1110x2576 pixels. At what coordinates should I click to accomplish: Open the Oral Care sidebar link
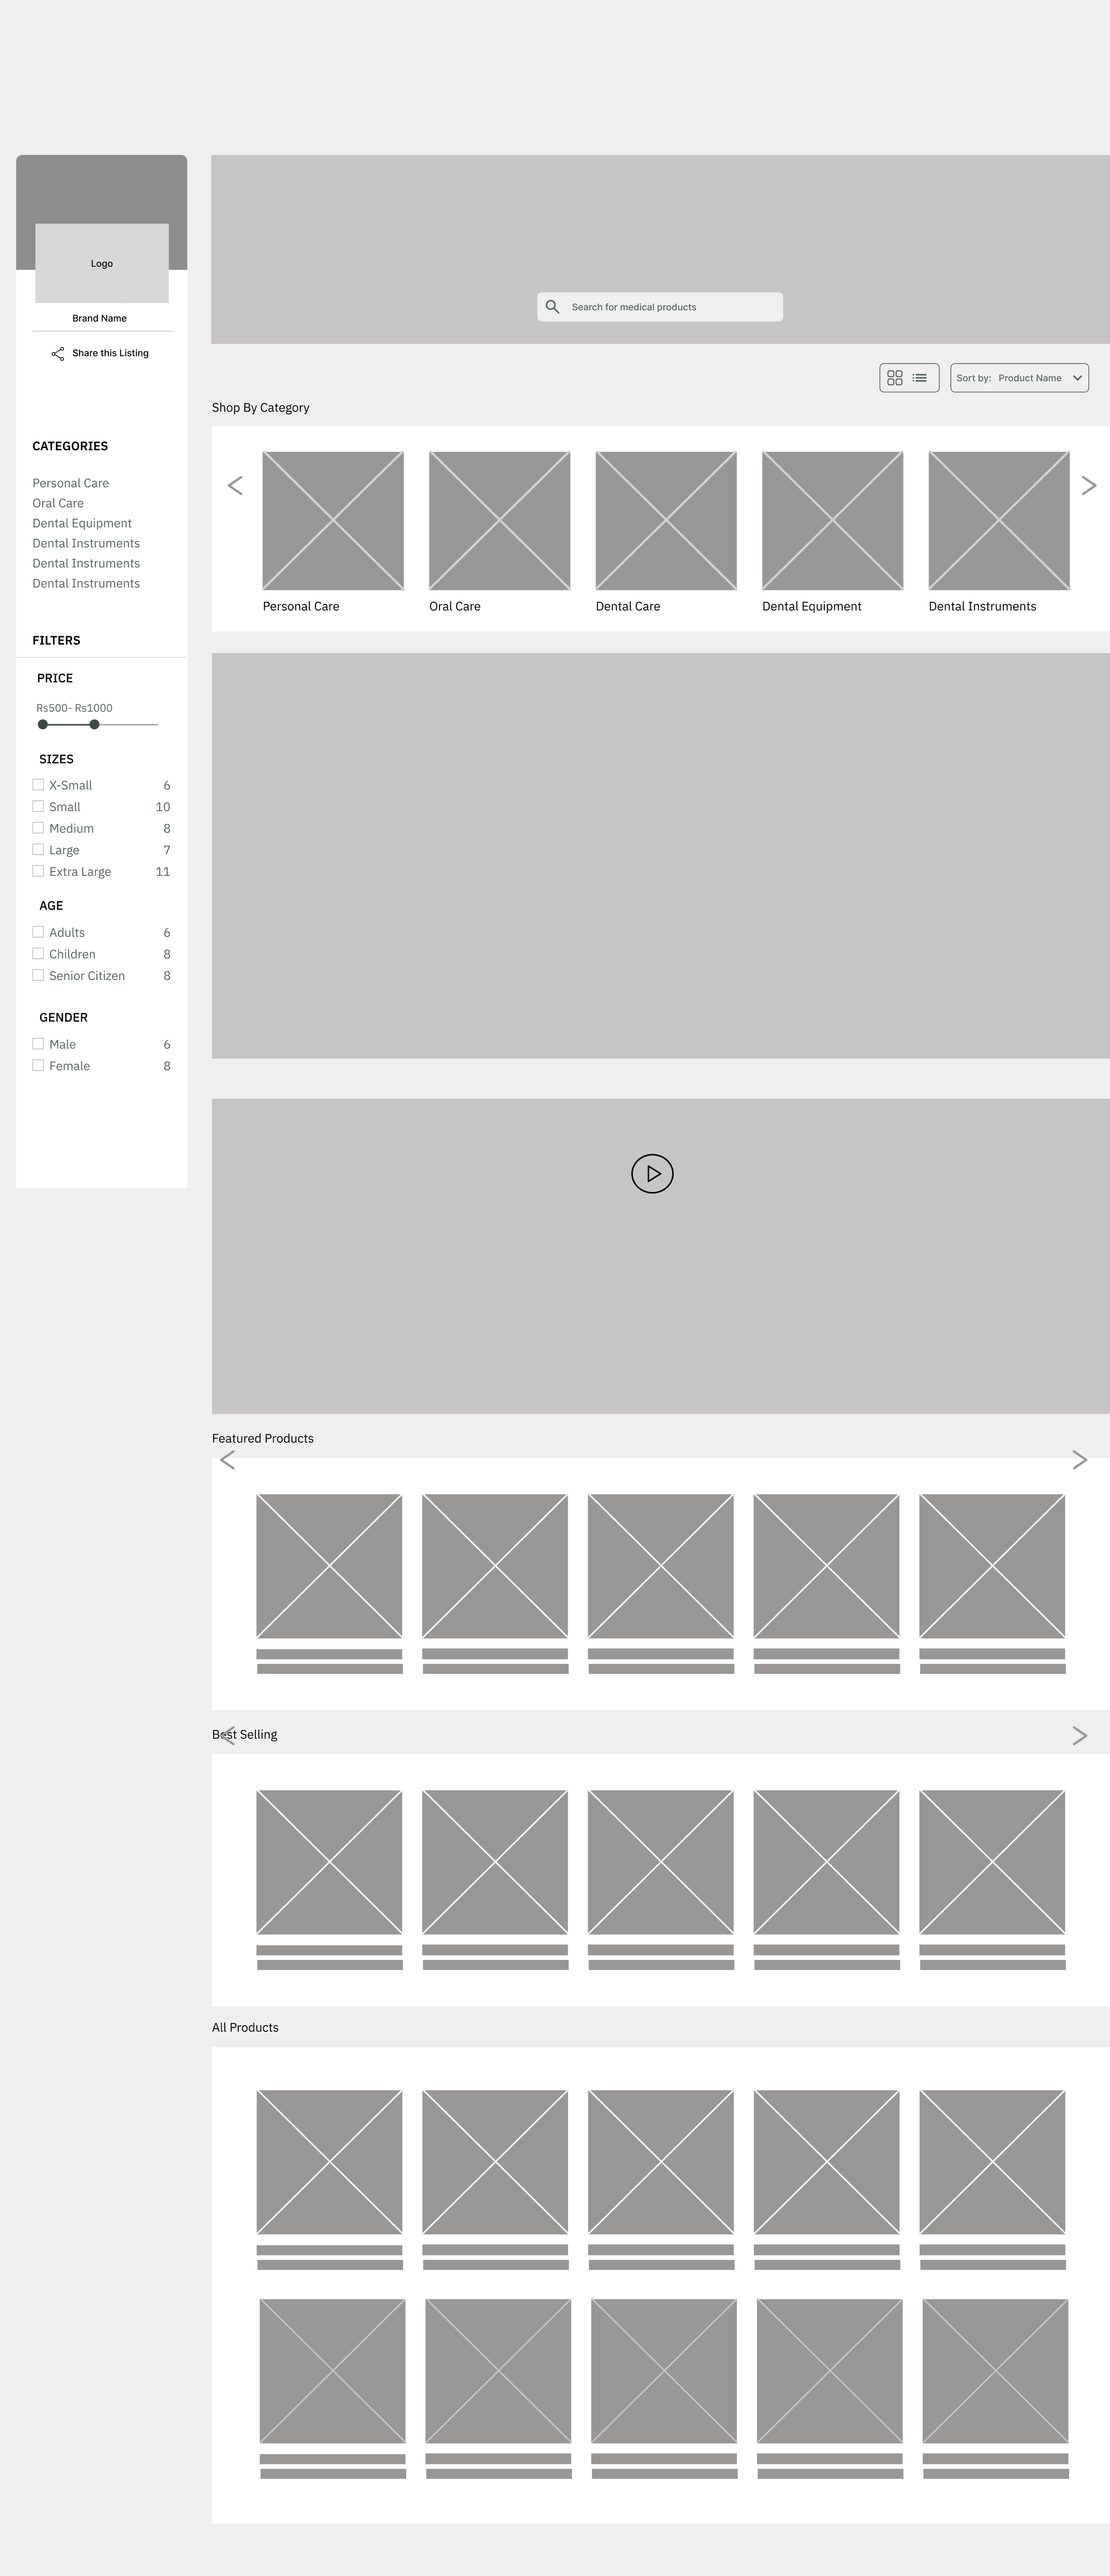coord(58,503)
